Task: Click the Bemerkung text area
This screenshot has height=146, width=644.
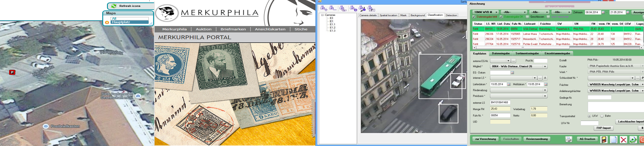Action: coord(616,107)
